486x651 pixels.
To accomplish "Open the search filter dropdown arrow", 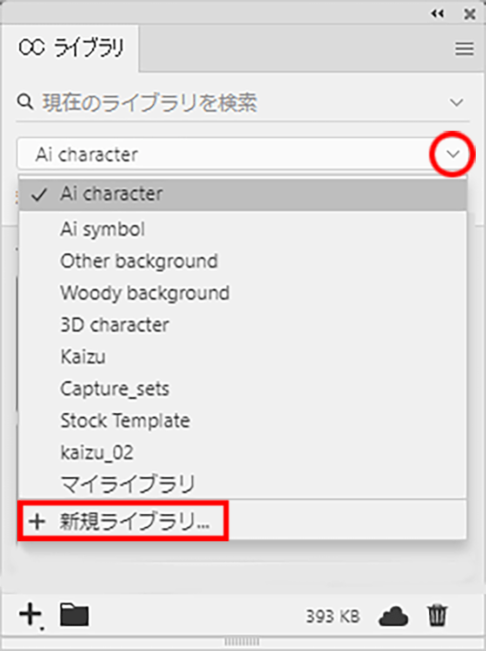I will [457, 102].
